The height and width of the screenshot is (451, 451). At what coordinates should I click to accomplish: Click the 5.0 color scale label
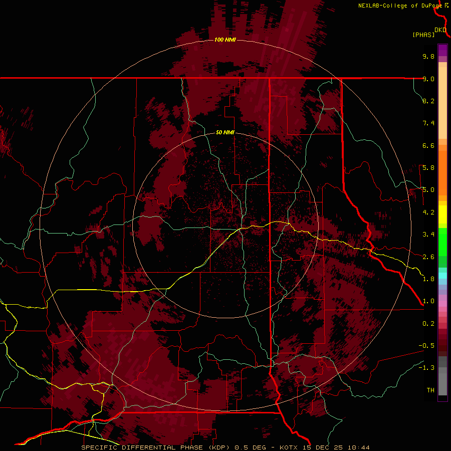coord(428,190)
